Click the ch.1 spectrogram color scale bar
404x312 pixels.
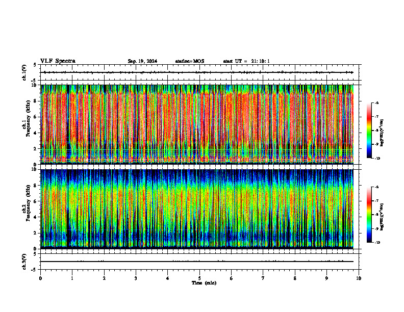pos(369,131)
